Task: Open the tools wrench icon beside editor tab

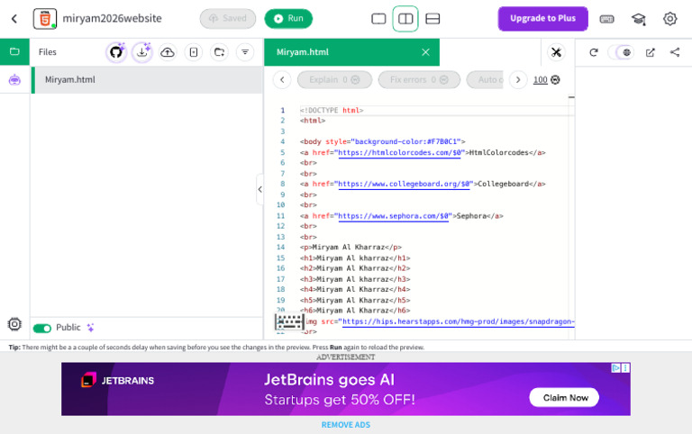Action: [556, 52]
